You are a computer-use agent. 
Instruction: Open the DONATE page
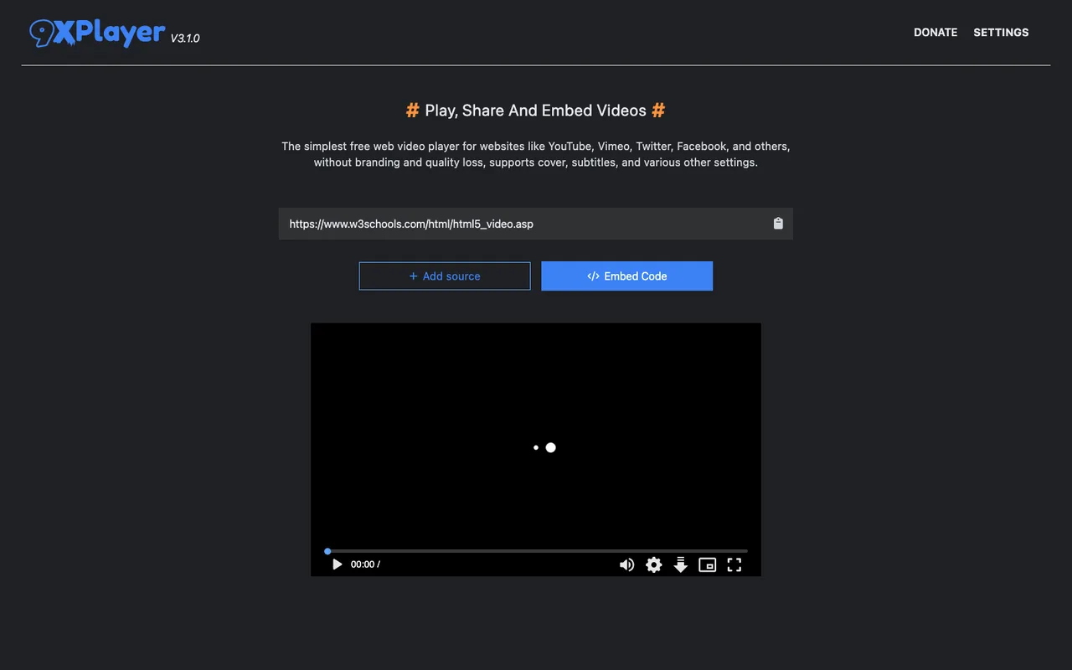coord(935,32)
